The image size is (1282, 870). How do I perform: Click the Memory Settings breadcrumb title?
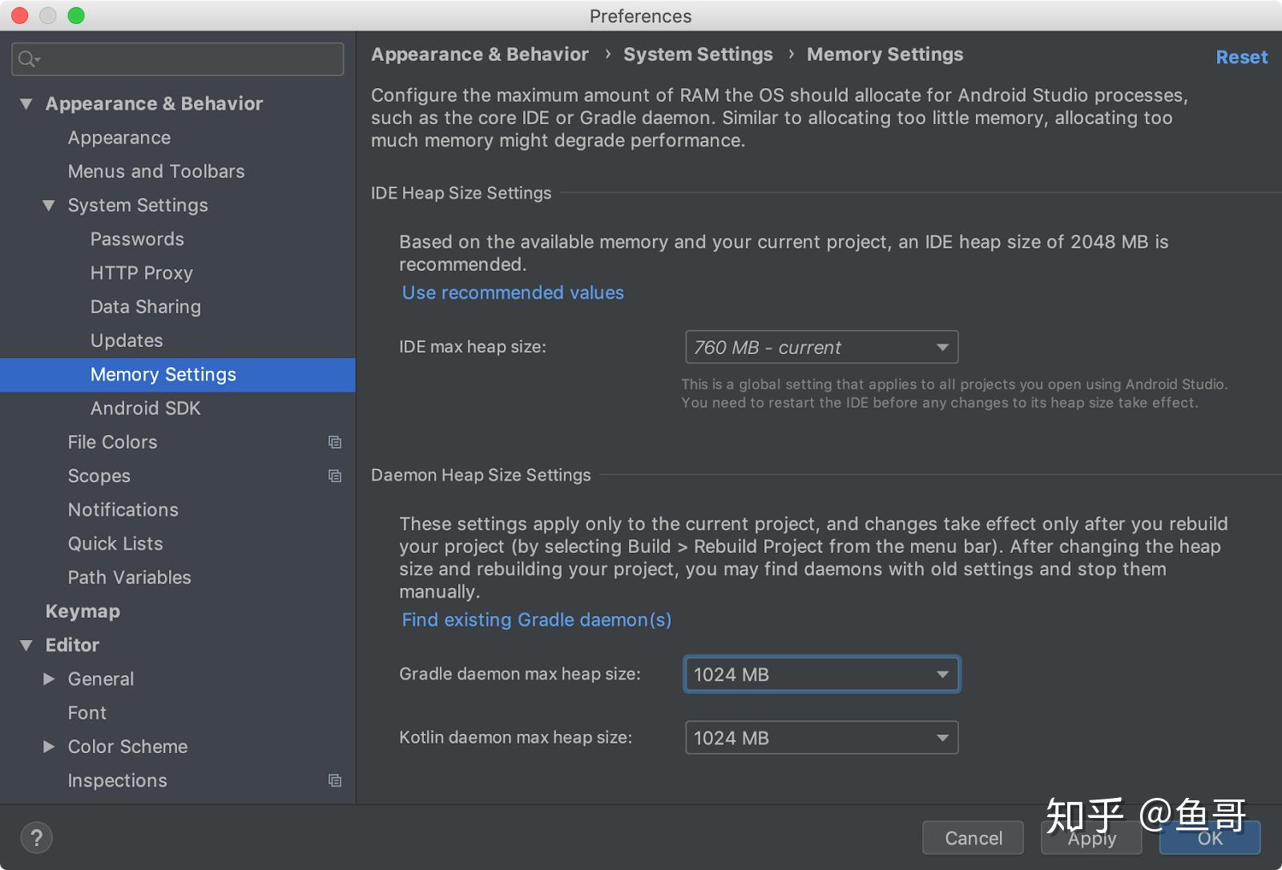885,54
